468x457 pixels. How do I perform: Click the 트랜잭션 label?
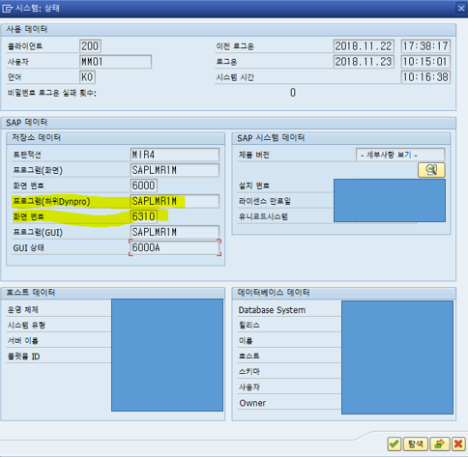[27, 155]
